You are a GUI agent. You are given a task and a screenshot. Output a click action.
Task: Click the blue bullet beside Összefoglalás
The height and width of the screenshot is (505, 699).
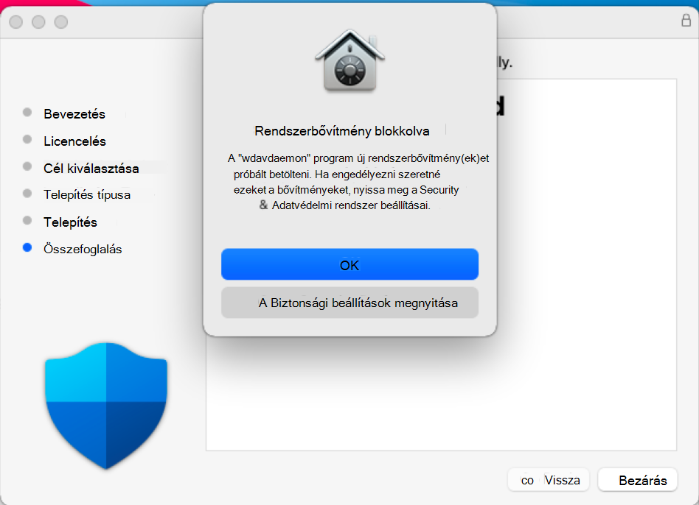pos(27,247)
